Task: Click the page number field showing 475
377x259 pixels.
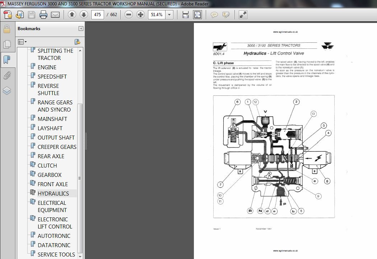Action: pyautogui.click(x=98, y=15)
